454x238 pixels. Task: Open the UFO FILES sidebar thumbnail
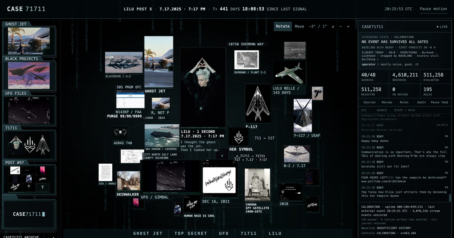(x=29, y=110)
